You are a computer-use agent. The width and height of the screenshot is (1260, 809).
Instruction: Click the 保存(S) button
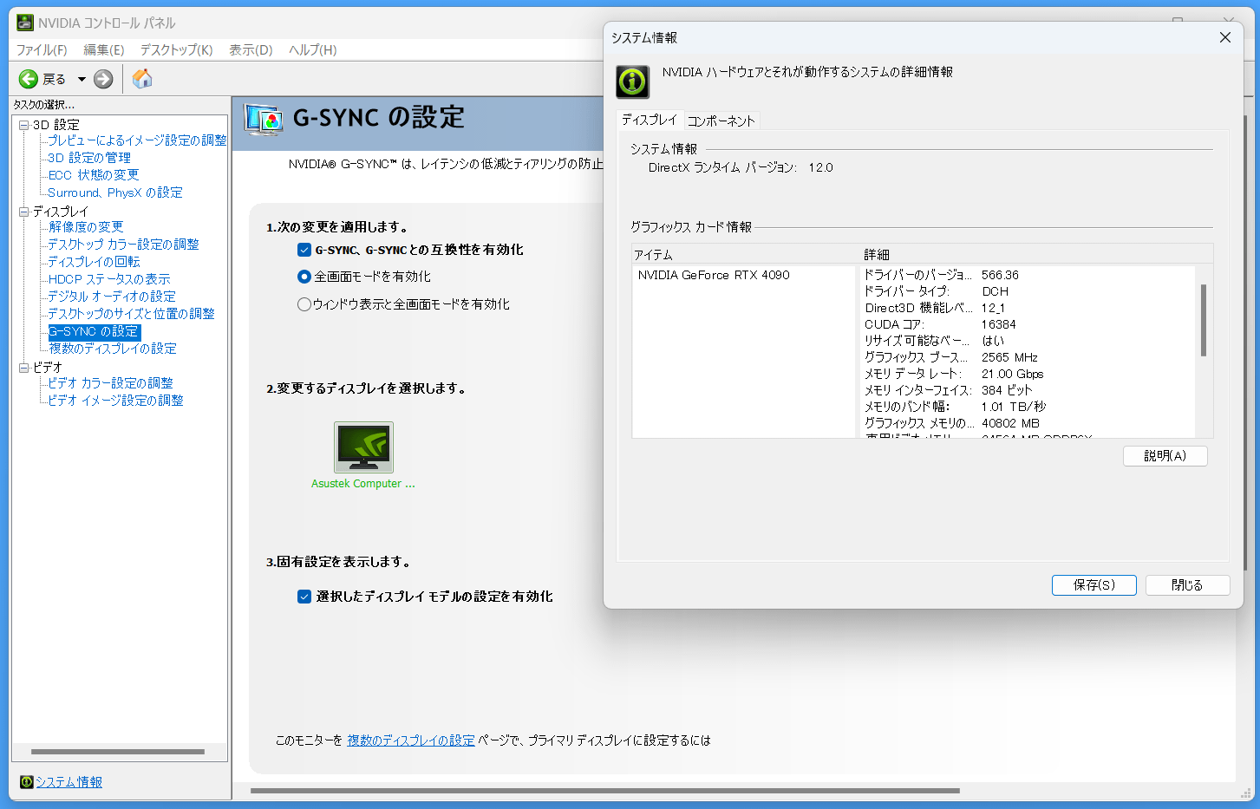click(1094, 585)
